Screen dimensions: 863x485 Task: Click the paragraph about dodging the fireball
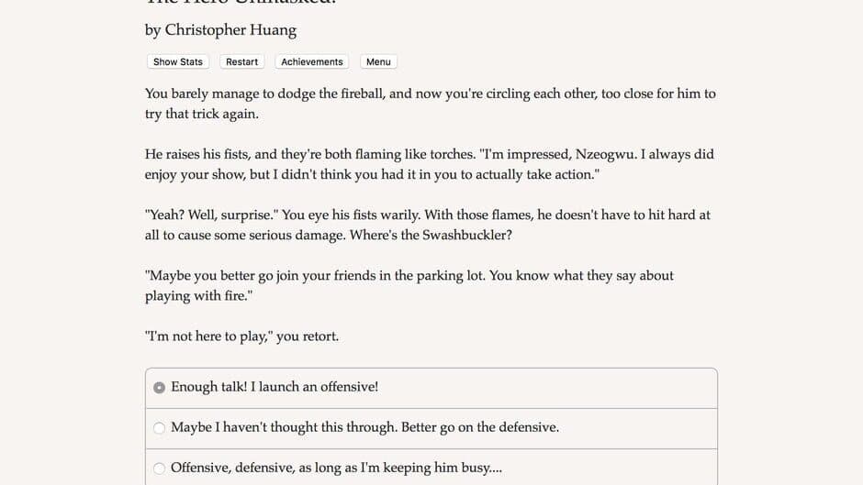(x=430, y=104)
